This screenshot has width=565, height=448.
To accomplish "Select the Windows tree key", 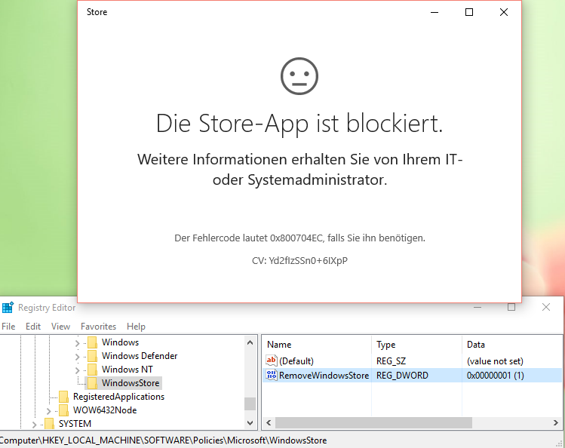I will coord(121,342).
